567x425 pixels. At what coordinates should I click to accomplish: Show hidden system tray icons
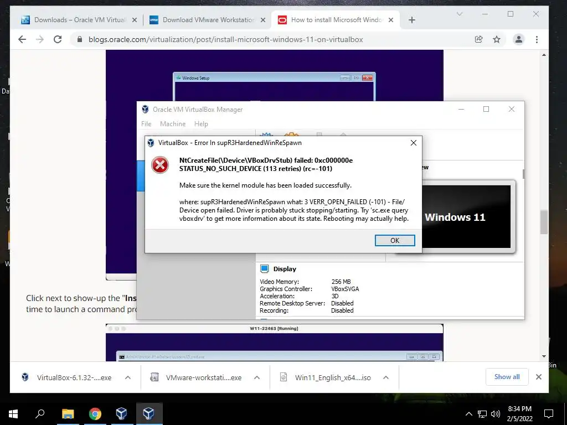point(468,414)
